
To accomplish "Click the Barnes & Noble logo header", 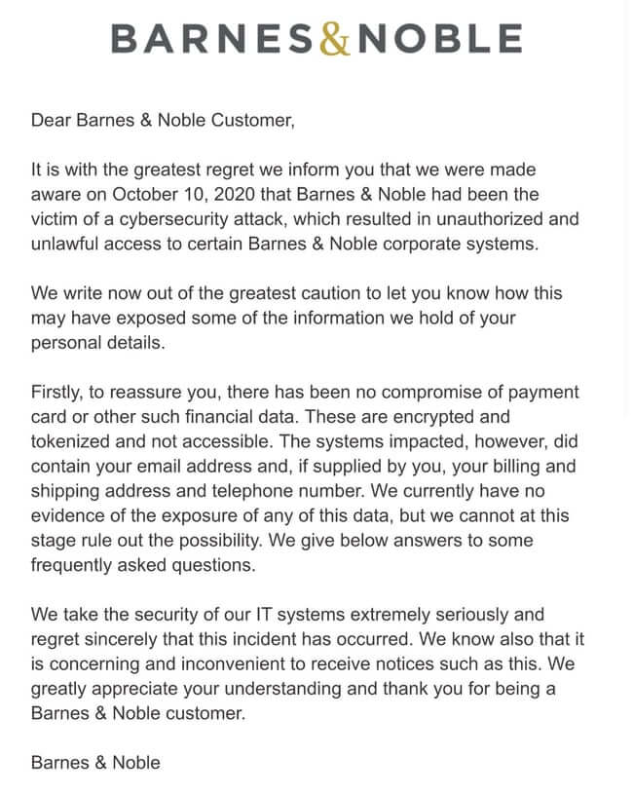I will [x=316, y=37].
